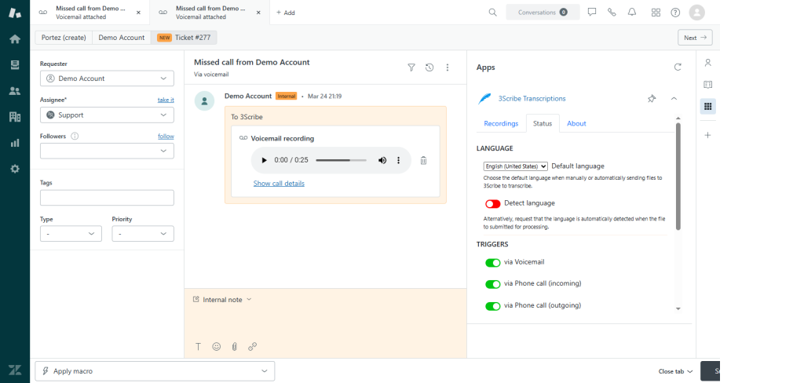Switch to the Recordings tab
The image size is (804, 383).
501,123
